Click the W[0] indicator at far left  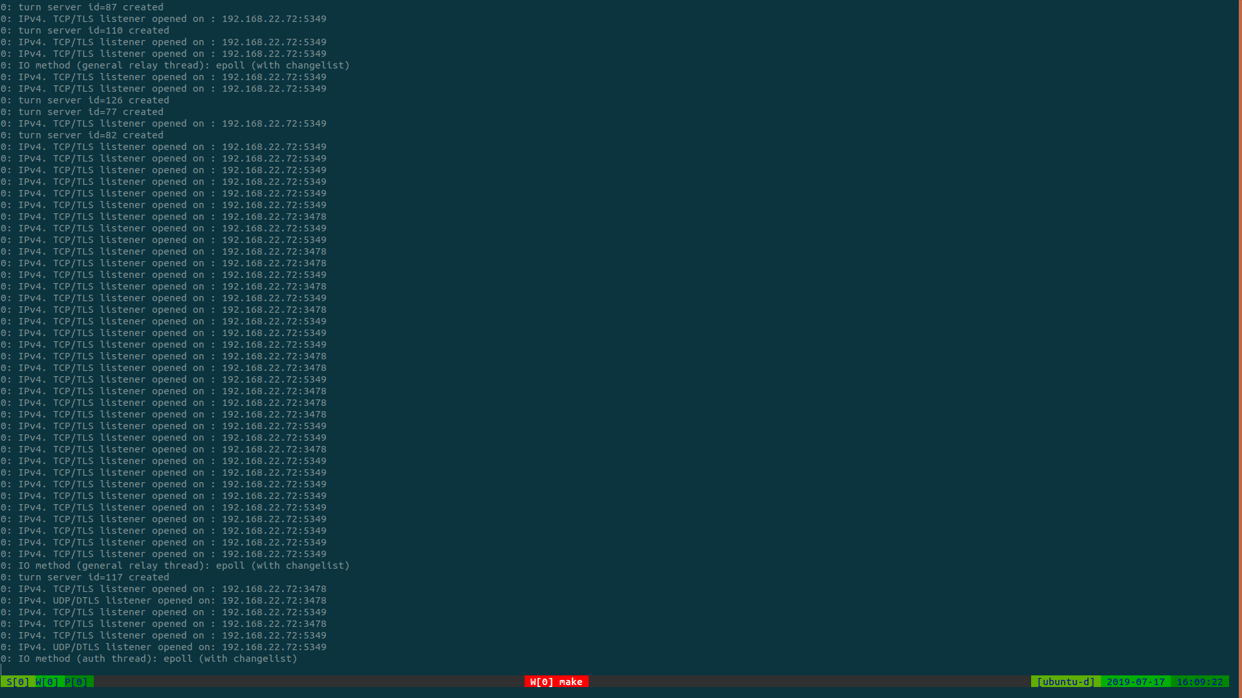47,682
